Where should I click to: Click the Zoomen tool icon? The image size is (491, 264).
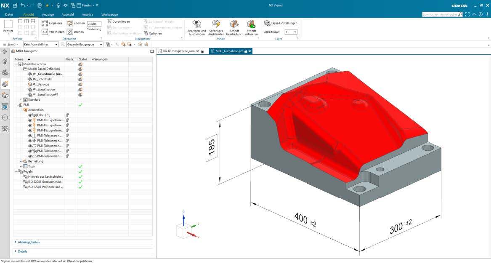point(71,23)
